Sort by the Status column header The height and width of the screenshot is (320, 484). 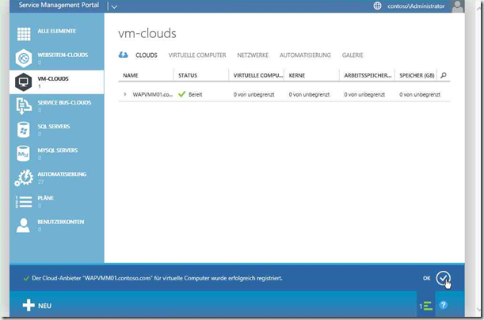click(x=188, y=75)
